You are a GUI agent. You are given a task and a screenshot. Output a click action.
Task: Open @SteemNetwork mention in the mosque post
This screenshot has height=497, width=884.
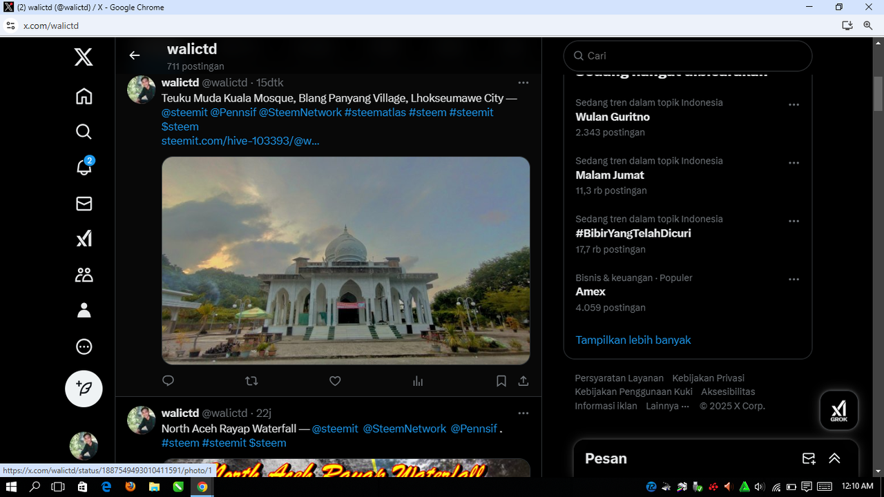click(300, 113)
